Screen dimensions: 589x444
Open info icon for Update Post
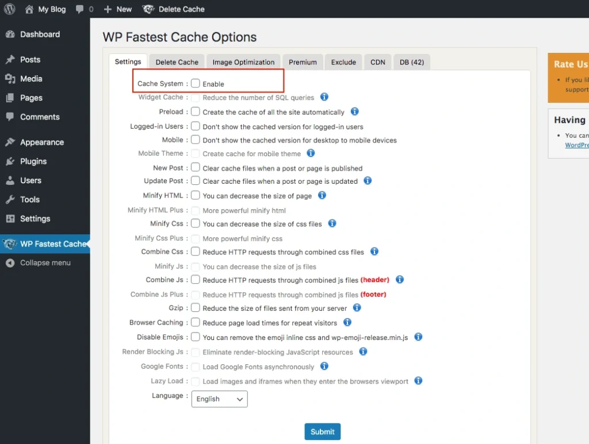coord(368,181)
